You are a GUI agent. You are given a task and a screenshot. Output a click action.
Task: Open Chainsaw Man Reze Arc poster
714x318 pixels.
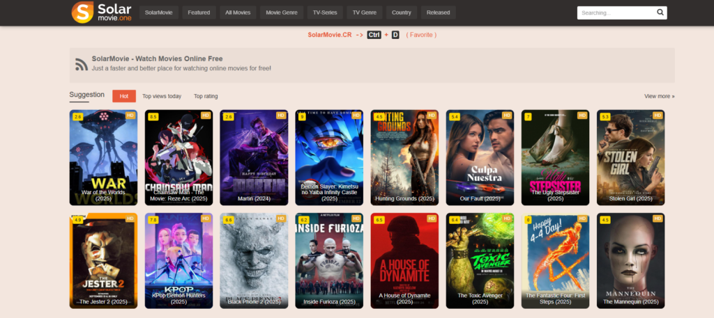[x=178, y=158]
